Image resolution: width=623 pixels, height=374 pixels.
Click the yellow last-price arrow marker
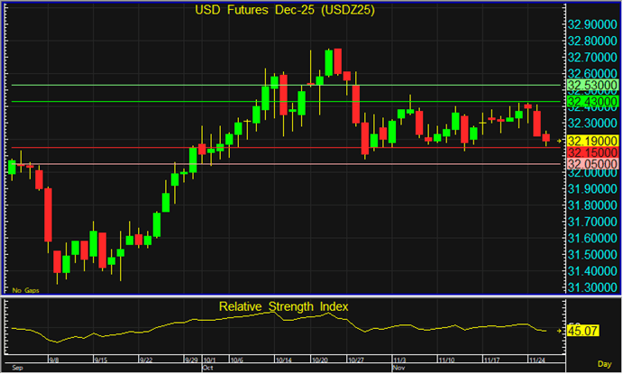tap(560, 141)
